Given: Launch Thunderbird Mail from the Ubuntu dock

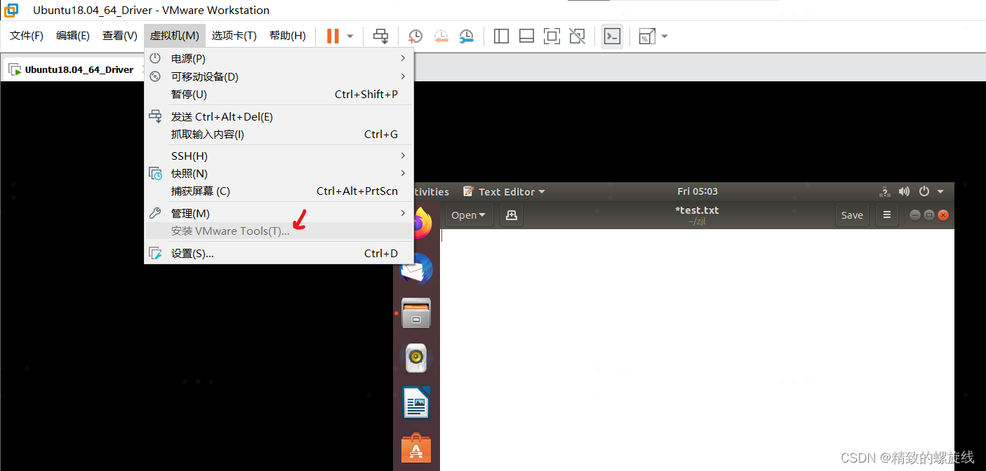Looking at the screenshot, I should pyautogui.click(x=416, y=270).
